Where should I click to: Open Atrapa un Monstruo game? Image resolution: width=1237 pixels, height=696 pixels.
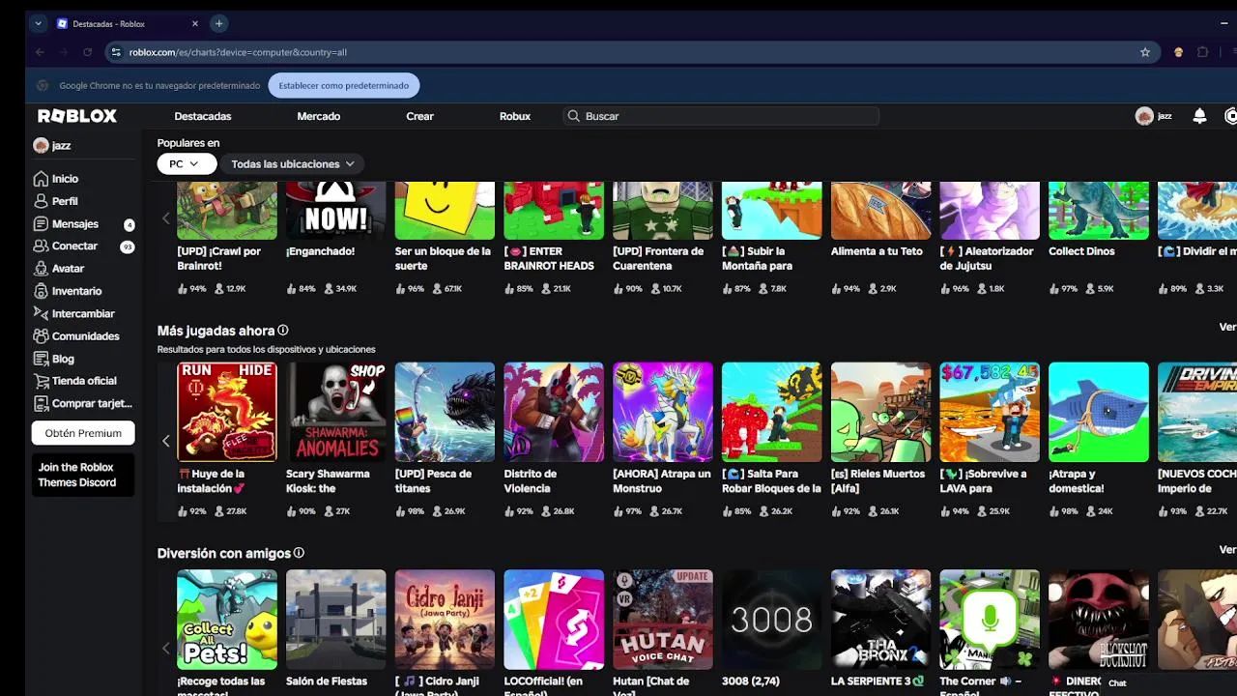(x=663, y=412)
